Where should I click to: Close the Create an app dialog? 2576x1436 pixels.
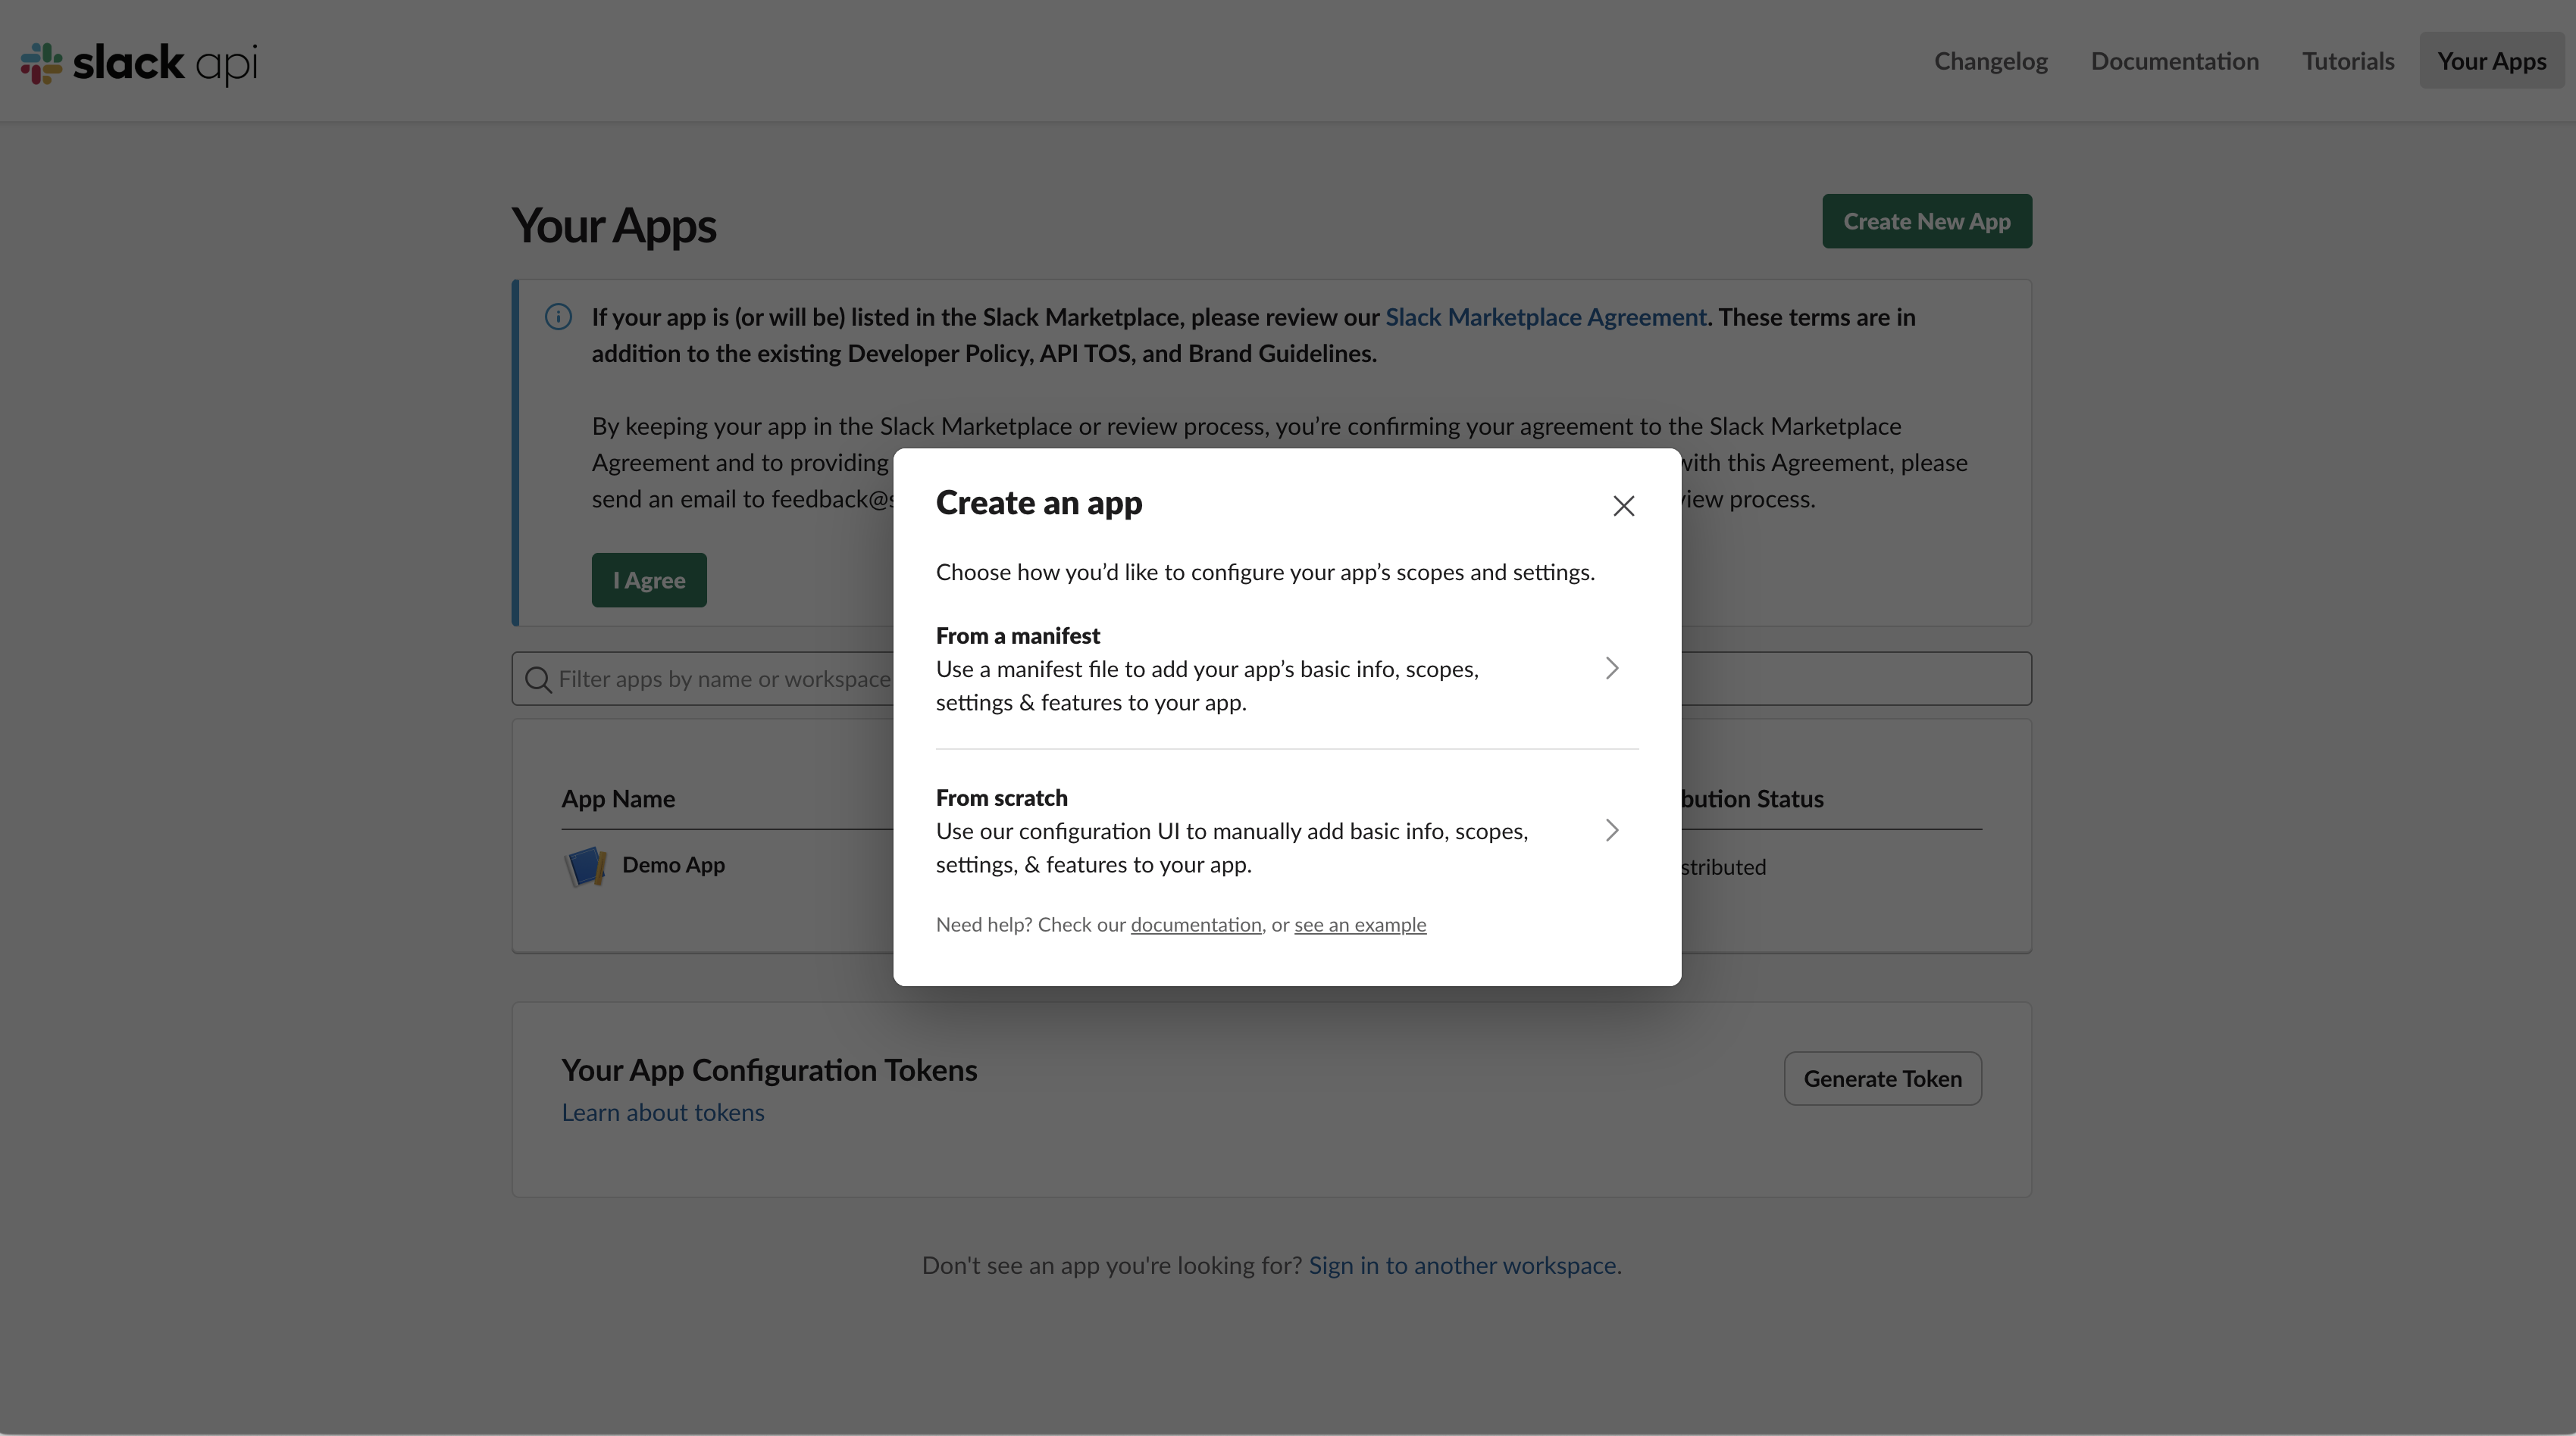tap(1623, 506)
